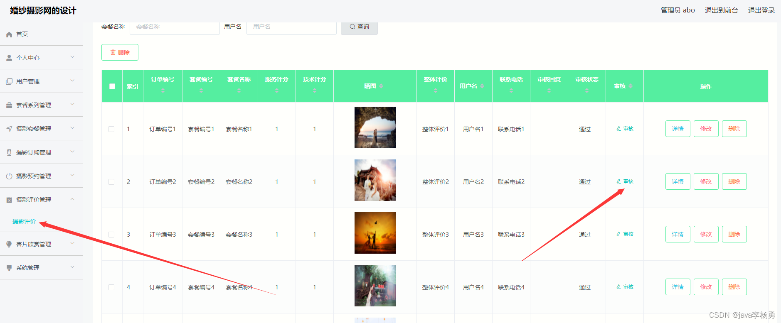Focus the 用户名 search input

coord(291,27)
